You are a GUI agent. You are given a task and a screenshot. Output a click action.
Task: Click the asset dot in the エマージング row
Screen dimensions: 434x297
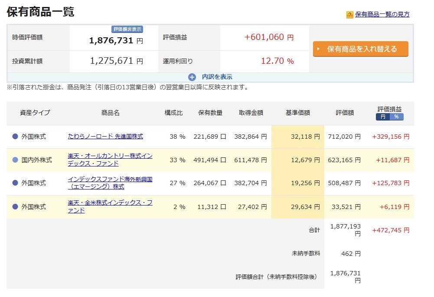pyautogui.click(x=15, y=183)
